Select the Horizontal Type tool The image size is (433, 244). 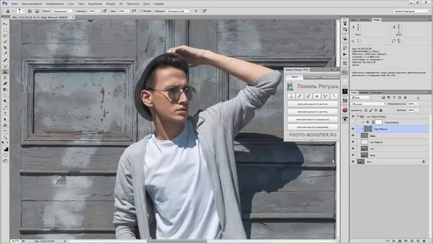click(x=5, y=113)
